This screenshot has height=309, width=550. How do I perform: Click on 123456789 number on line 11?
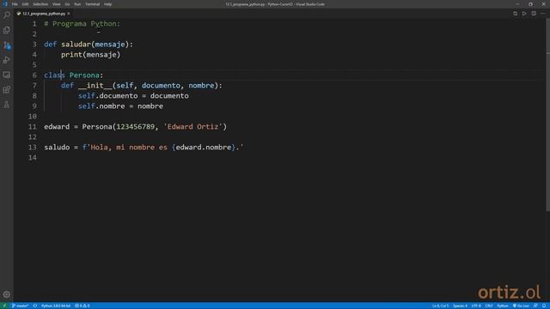pyautogui.click(x=136, y=127)
